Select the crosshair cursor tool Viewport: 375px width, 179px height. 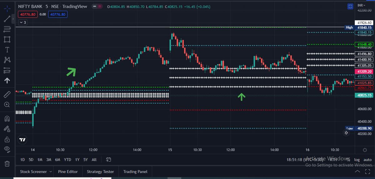click(x=7, y=8)
